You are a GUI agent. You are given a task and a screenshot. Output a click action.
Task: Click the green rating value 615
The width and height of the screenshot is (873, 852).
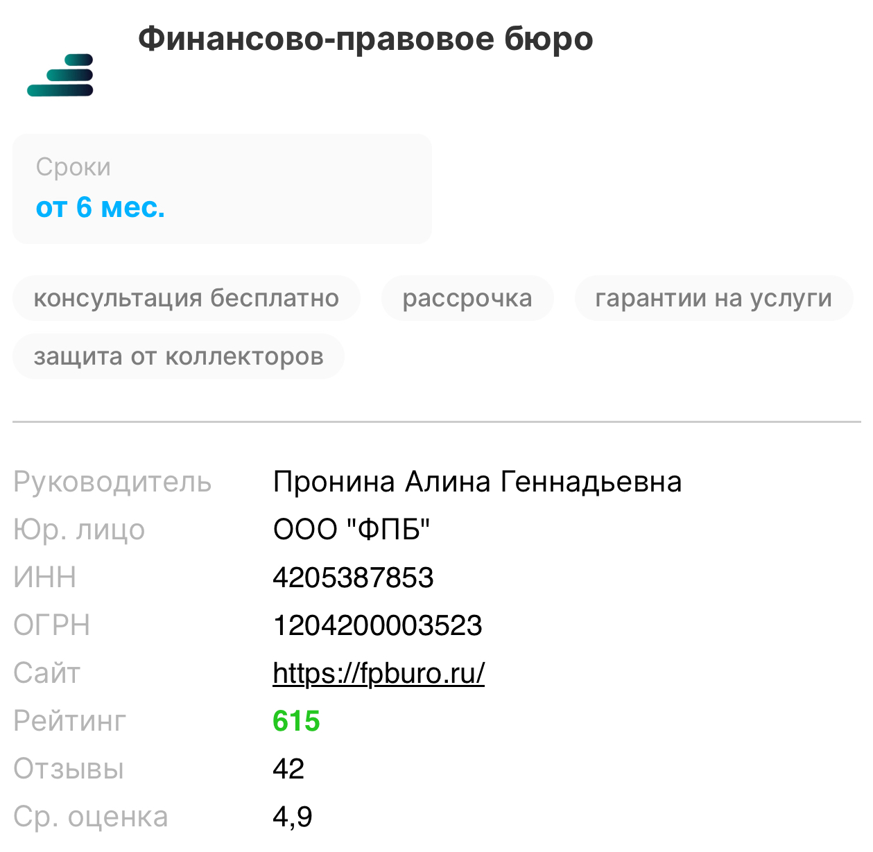point(296,721)
